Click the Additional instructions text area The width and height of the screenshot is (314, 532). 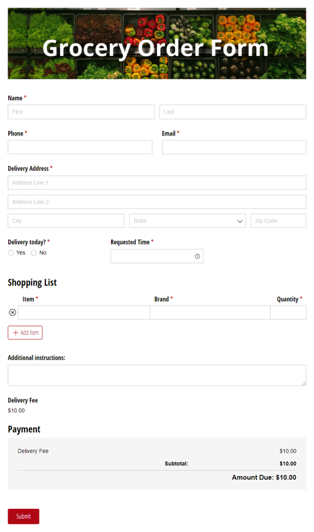click(157, 375)
